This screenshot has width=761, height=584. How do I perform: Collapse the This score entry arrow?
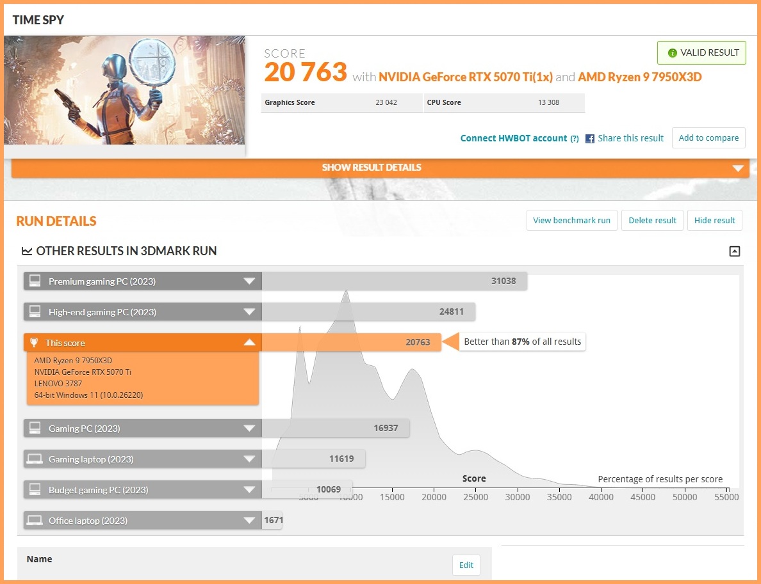point(249,342)
